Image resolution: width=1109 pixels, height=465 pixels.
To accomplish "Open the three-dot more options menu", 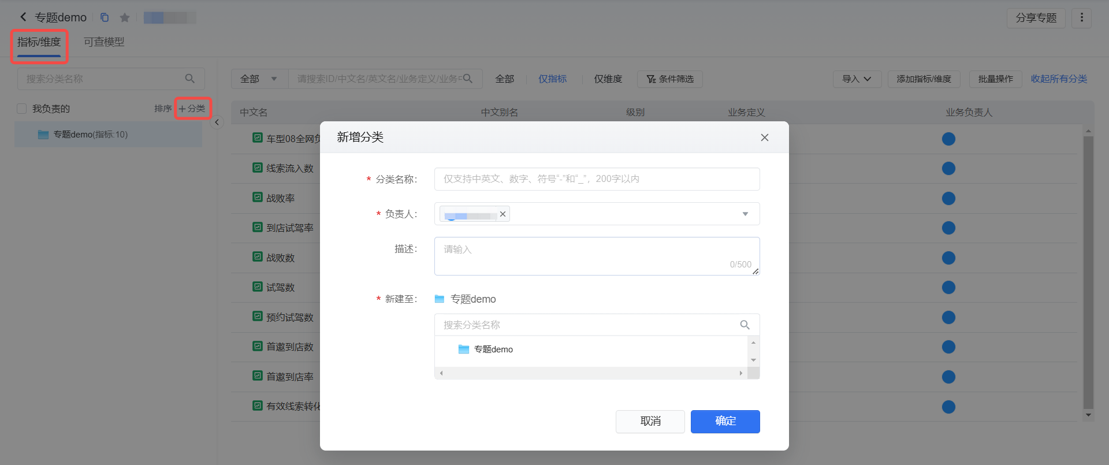I will (1081, 18).
